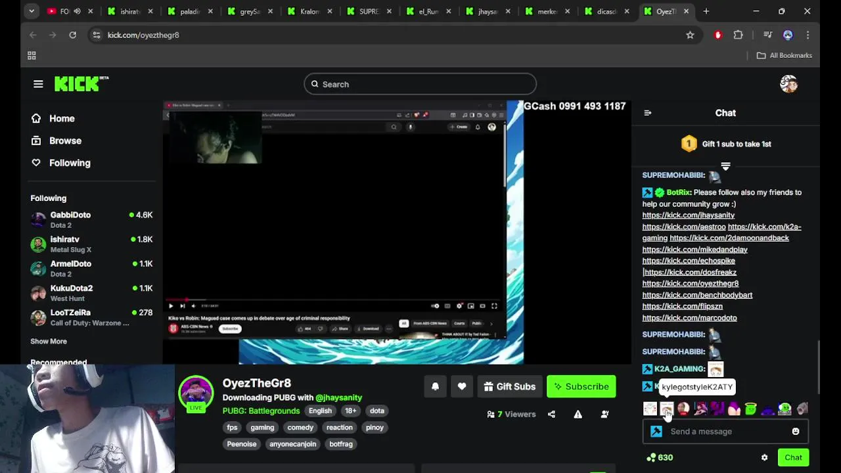Viewport: 841px width, 473px height.
Task: Click the green Subscribe button
Action: click(x=581, y=386)
